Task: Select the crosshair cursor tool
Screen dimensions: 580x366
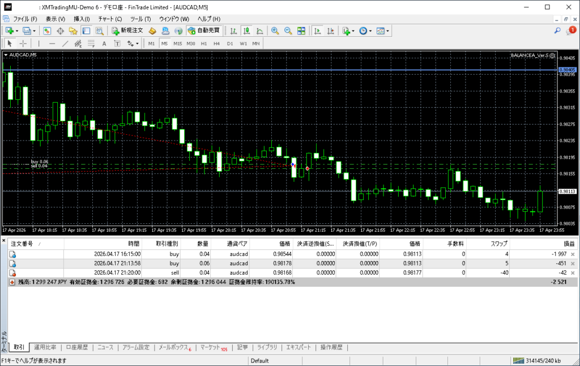Action: point(23,43)
